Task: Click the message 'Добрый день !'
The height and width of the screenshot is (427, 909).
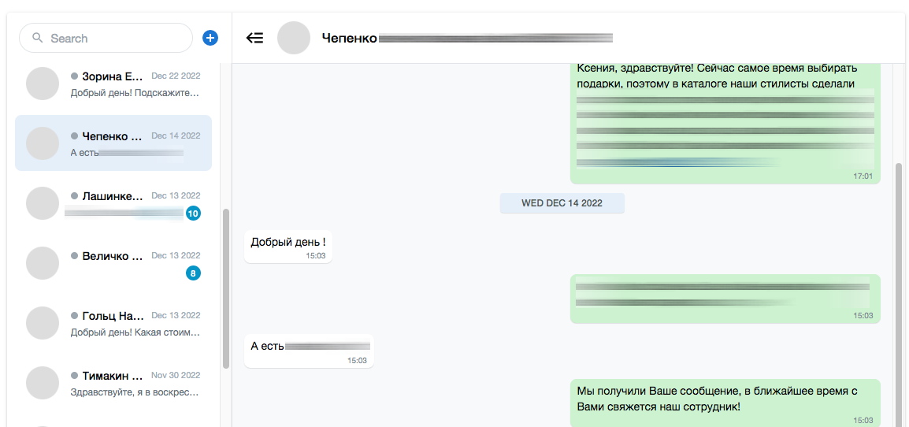Action: click(x=288, y=246)
